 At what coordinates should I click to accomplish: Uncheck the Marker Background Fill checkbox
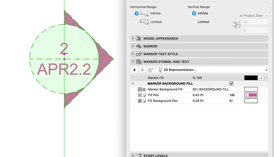pos(231,83)
